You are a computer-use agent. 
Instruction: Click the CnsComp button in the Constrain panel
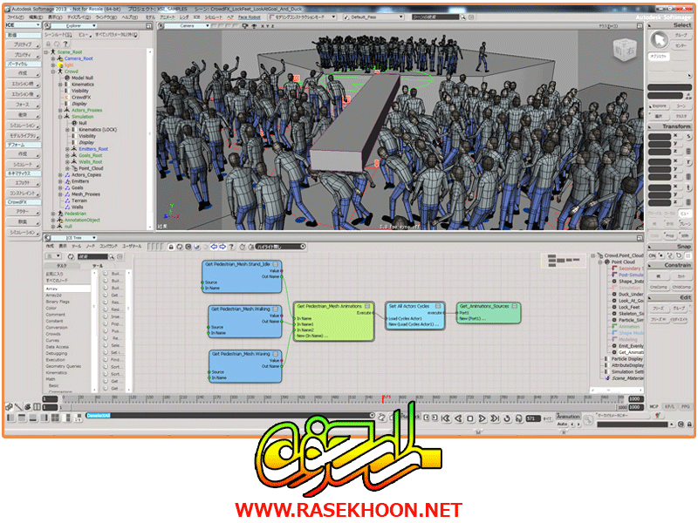(x=659, y=288)
